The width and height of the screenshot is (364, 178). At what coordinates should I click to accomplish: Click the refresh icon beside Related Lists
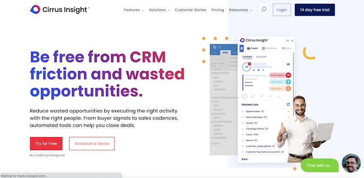[288, 105]
